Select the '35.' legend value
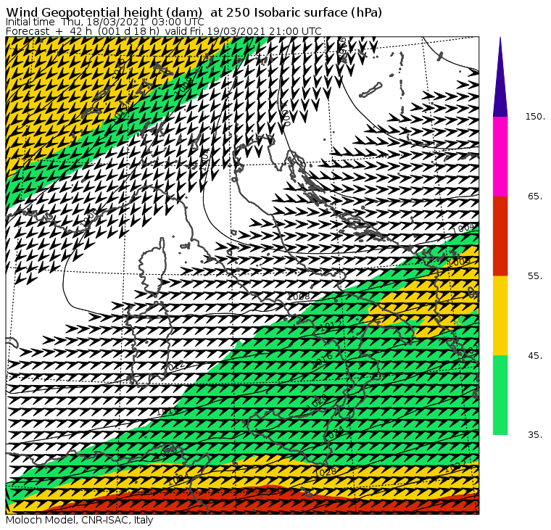The height and width of the screenshot is (530, 551). pyautogui.click(x=535, y=435)
